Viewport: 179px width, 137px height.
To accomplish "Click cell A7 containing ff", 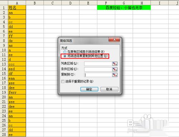I will (x=17, y=36).
